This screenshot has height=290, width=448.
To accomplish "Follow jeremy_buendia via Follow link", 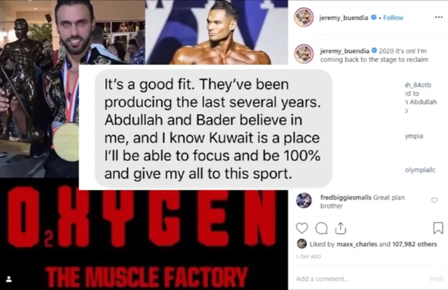I will (x=393, y=18).
